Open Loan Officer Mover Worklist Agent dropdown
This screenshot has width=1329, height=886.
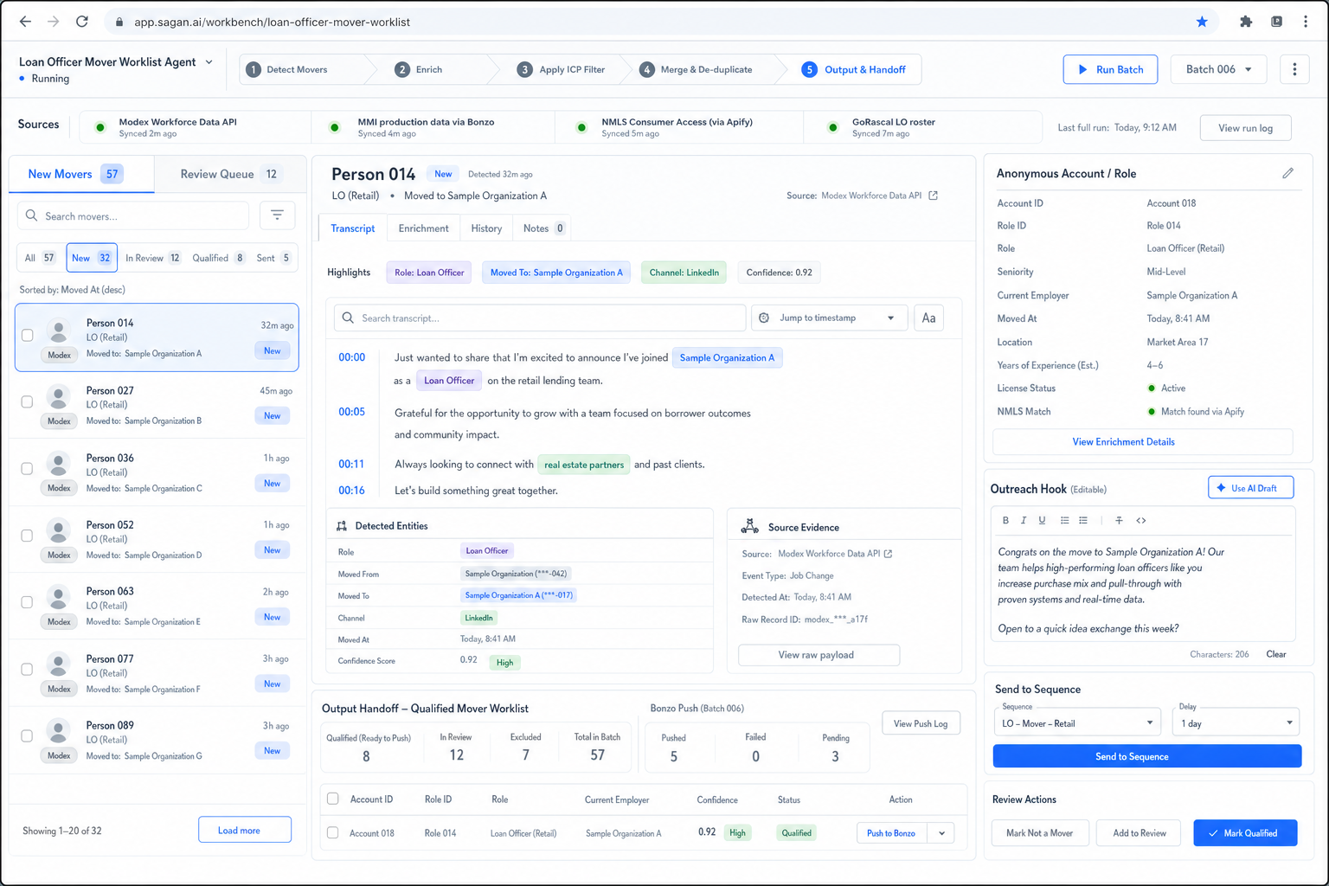pyautogui.click(x=209, y=62)
